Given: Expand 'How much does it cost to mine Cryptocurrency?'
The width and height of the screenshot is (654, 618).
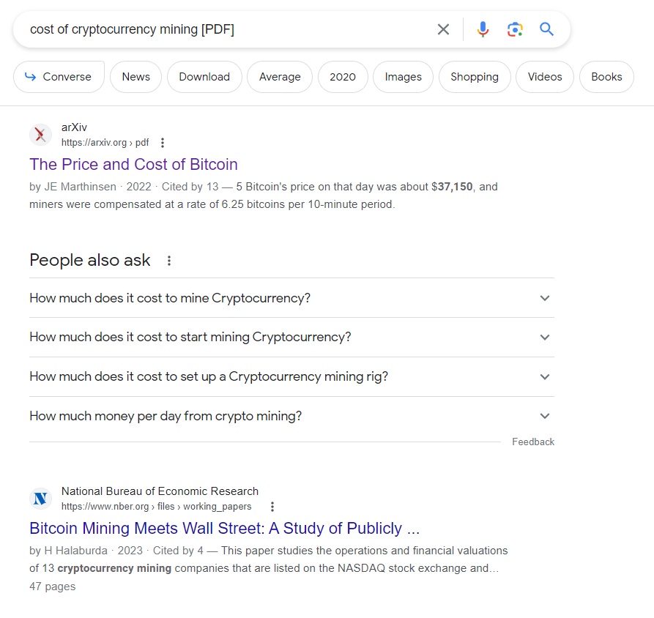Looking at the screenshot, I should (169, 298).
